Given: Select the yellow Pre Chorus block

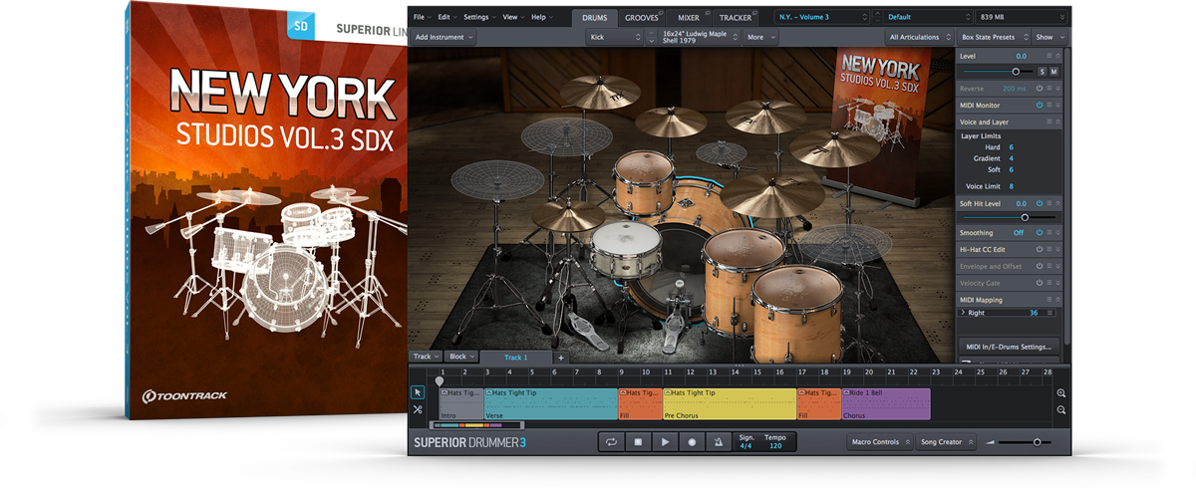Looking at the screenshot, I should [x=730, y=403].
